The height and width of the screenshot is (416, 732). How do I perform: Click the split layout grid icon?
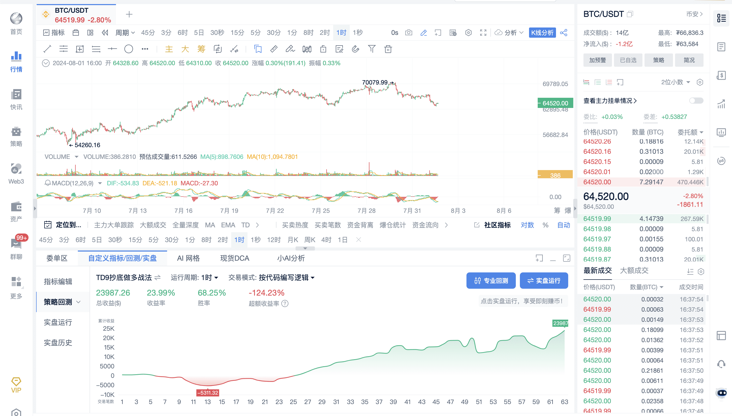click(x=90, y=33)
